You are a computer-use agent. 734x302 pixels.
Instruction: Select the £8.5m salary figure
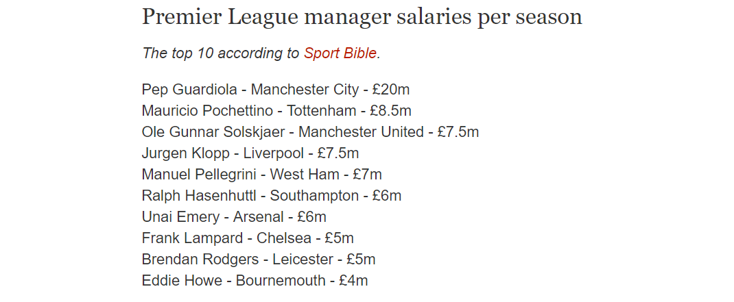390,111
